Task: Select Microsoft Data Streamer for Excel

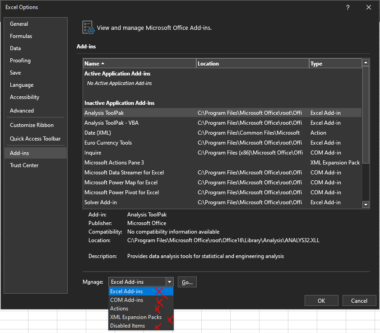Action: click(x=222, y=173)
